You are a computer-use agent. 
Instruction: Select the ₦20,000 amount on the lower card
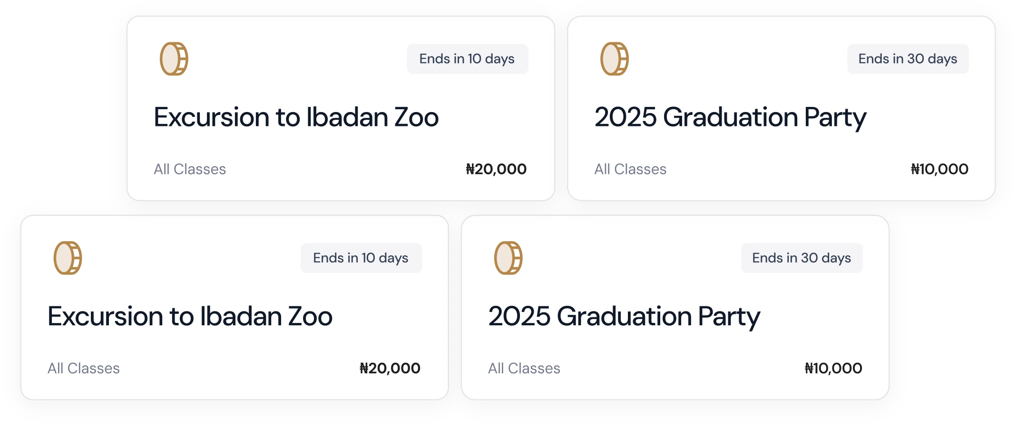click(390, 368)
